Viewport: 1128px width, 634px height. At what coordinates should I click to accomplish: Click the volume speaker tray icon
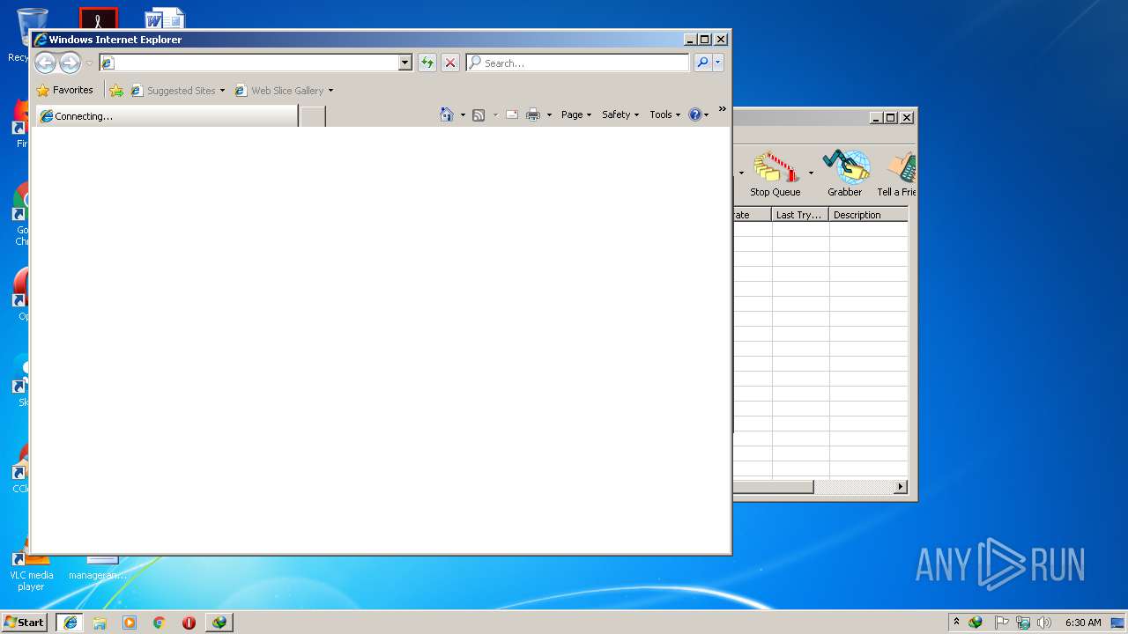point(1044,623)
